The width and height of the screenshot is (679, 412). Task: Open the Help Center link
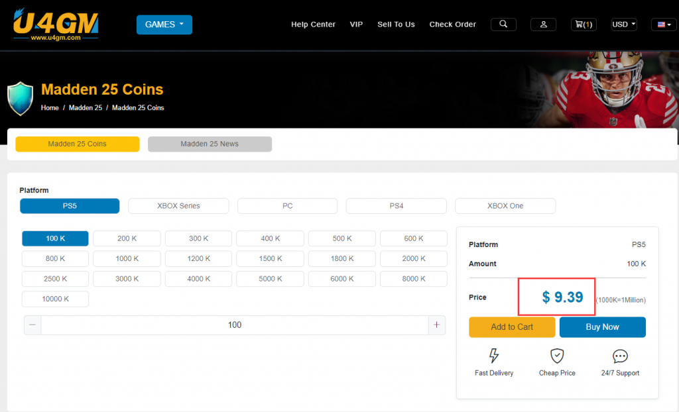pos(313,25)
